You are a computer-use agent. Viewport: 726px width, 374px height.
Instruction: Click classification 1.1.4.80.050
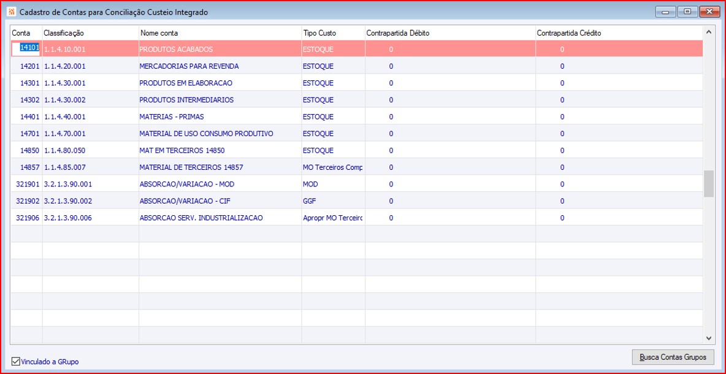click(65, 150)
